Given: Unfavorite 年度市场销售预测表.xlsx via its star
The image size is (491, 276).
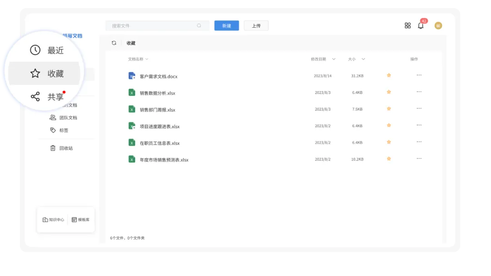Looking at the screenshot, I should pos(389,159).
